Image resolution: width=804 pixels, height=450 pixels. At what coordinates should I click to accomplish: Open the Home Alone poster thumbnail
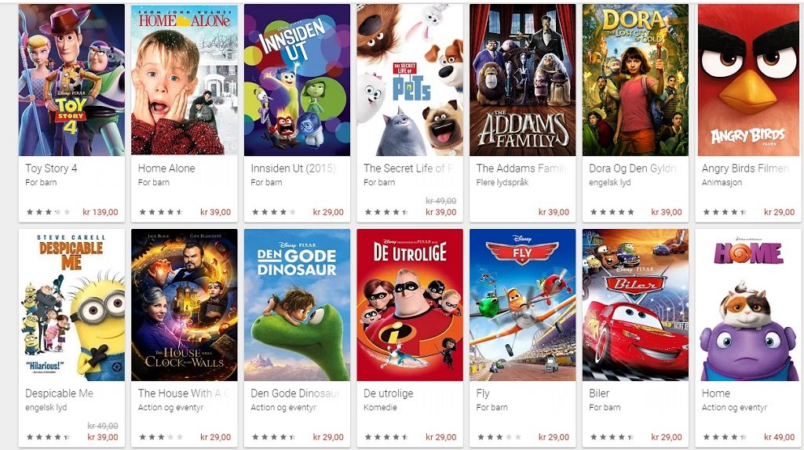pyautogui.click(x=184, y=80)
